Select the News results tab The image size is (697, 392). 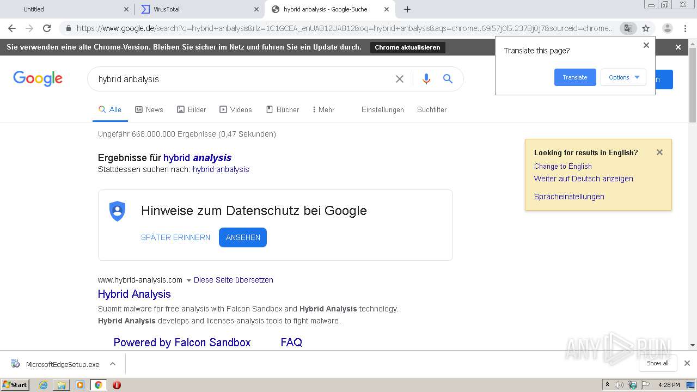coord(149,109)
